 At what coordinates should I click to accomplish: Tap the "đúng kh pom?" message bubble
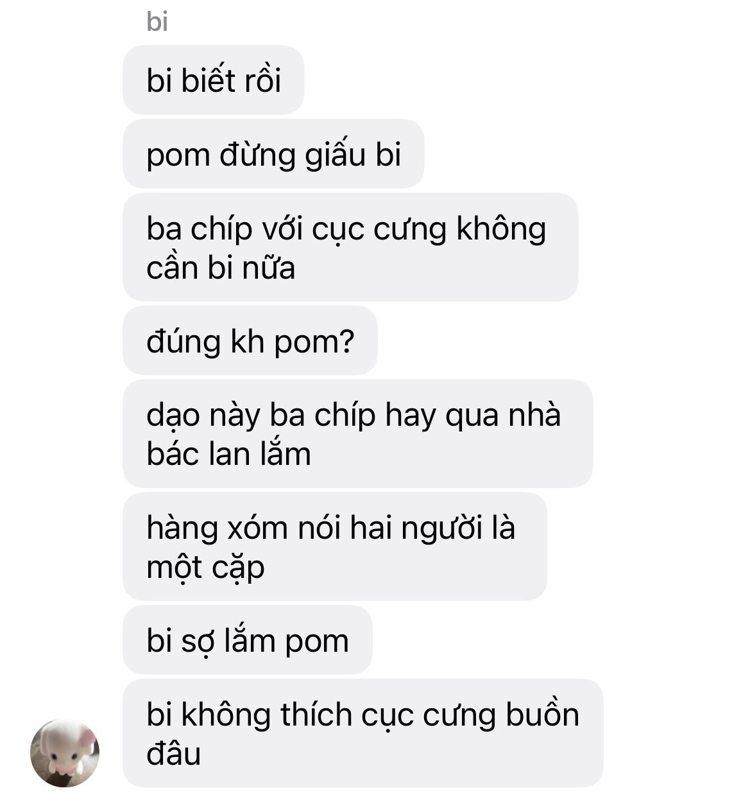(x=250, y=340)
